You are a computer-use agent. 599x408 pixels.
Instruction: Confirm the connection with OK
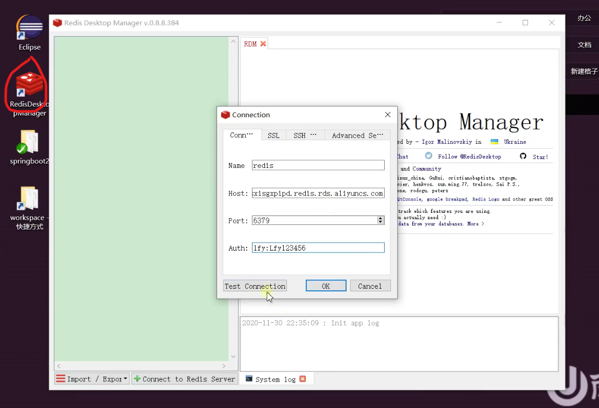click(x=326, y=286)
